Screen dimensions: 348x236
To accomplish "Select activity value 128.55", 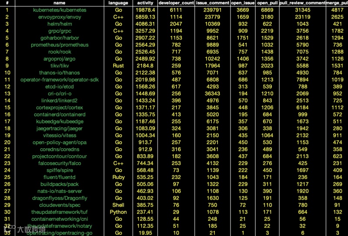I will (145, 219).
